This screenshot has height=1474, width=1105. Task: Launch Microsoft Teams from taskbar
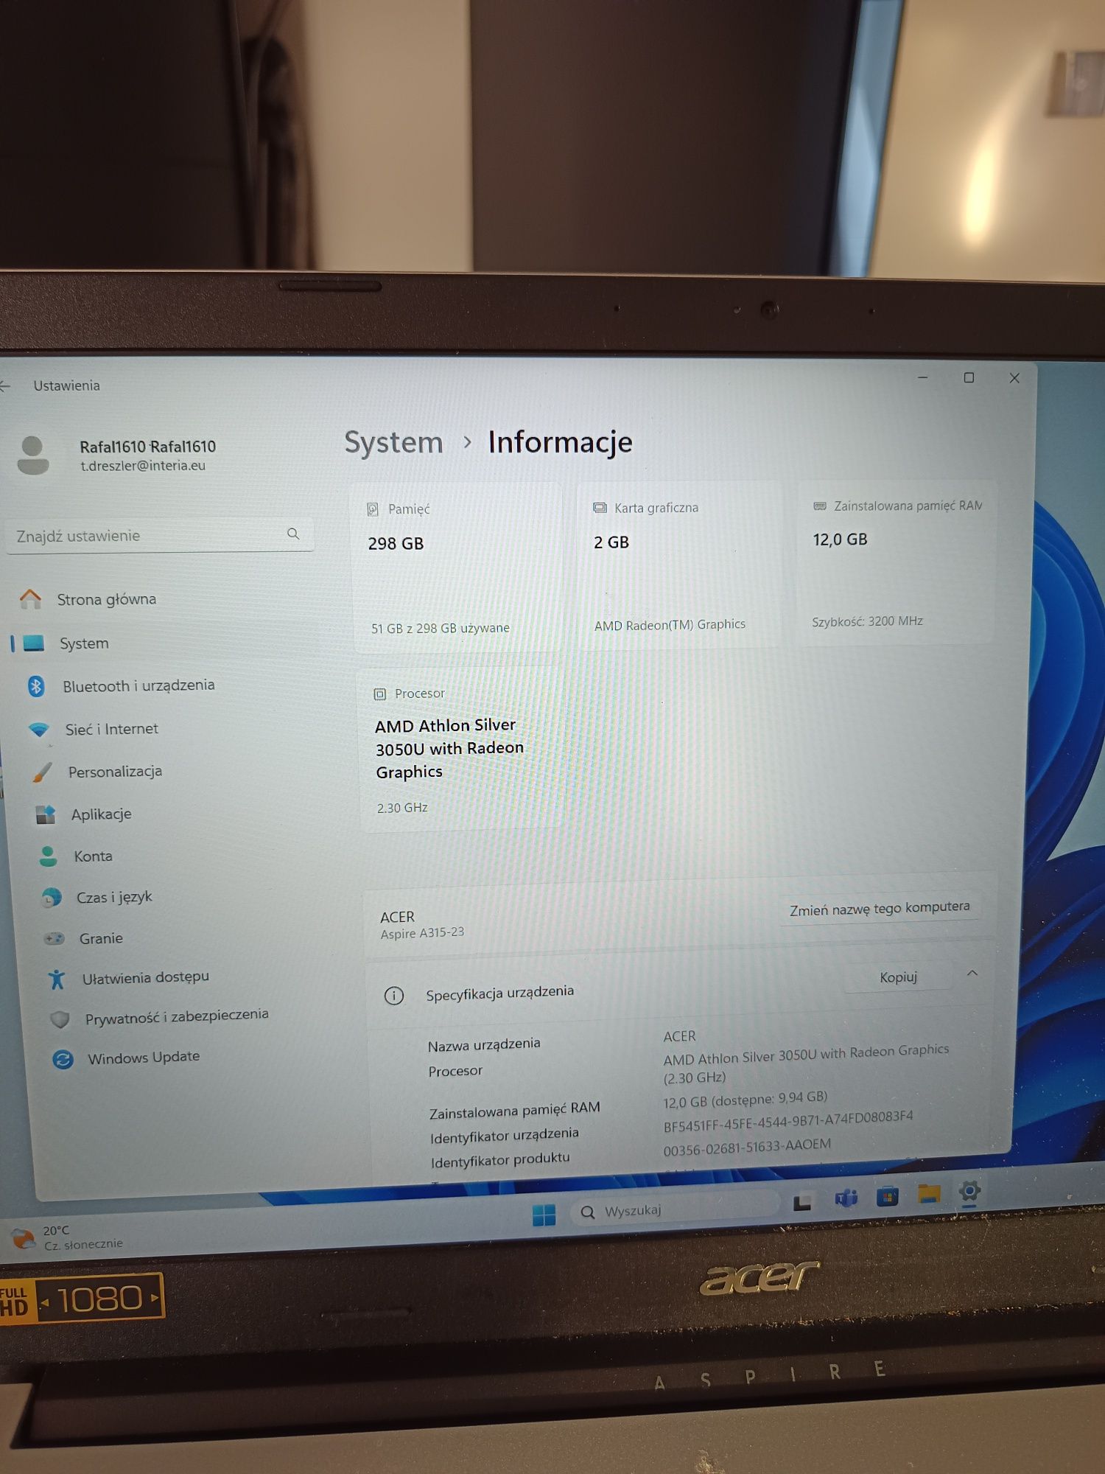846,1199
